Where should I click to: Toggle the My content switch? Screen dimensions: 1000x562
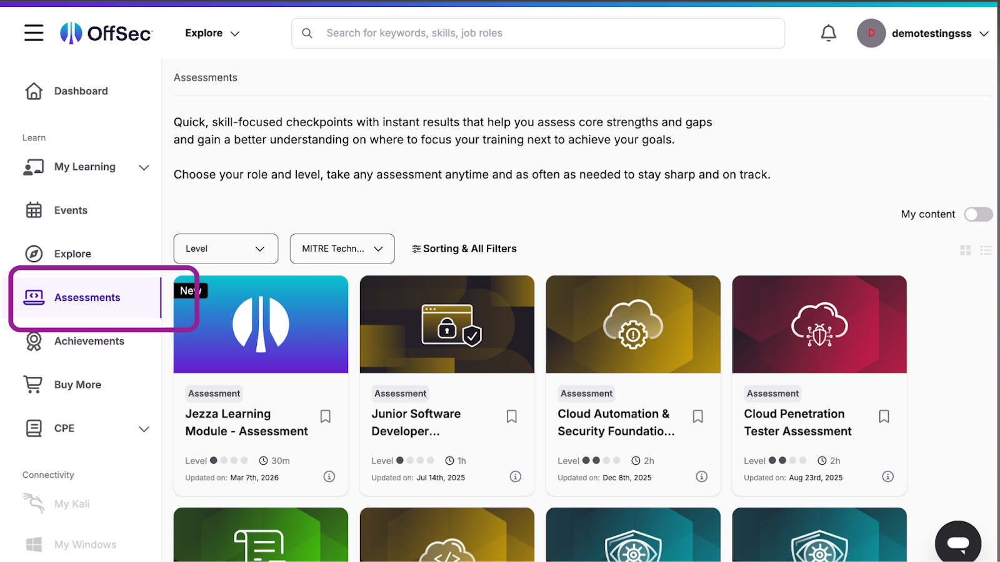(977, 214)
